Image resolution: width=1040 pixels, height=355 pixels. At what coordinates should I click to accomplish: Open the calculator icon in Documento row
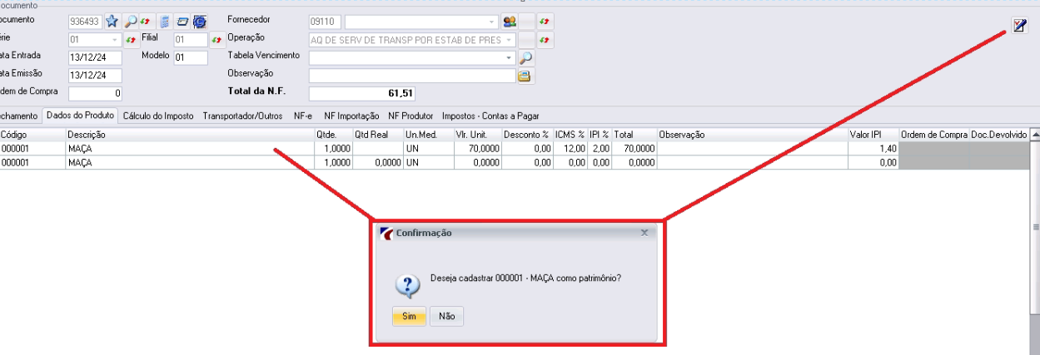point(164,22)
